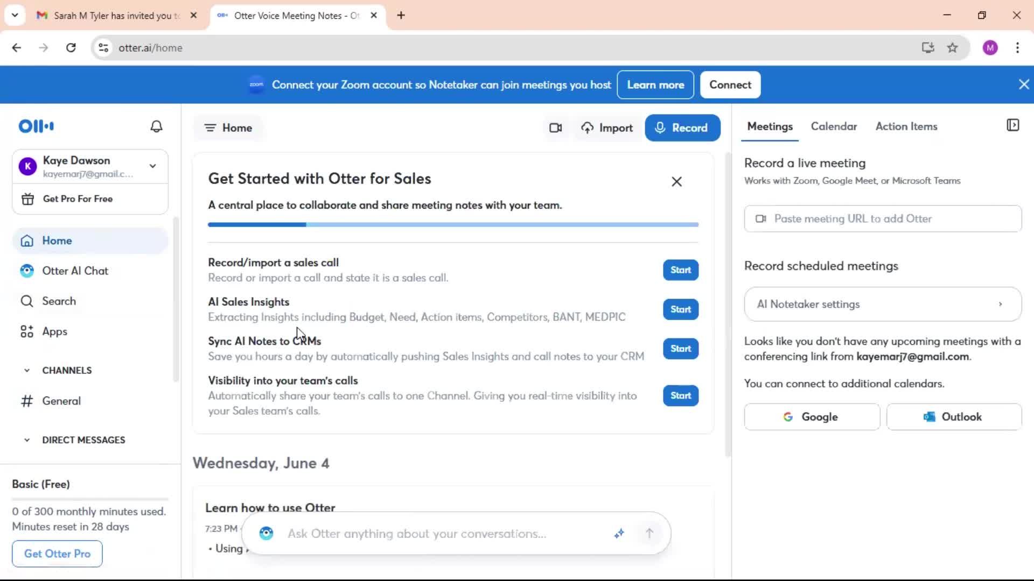Image resolution: width=1034 pixels, height=581 pixels.
Task: Go to Home in sidebar
Action: [90, 241]
